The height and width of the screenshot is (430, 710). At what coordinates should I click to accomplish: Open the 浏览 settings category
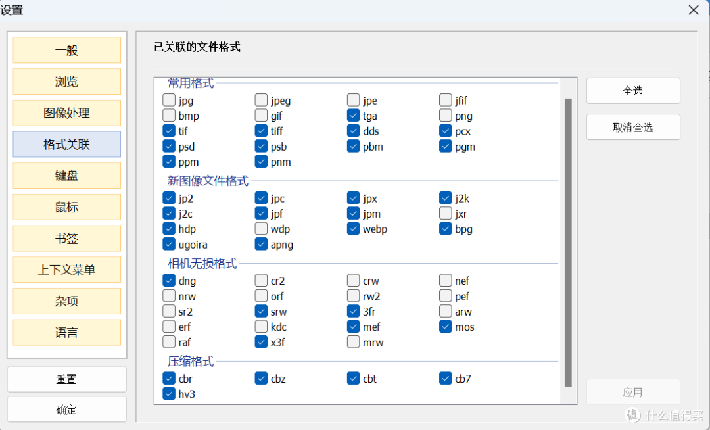(66, 82)
